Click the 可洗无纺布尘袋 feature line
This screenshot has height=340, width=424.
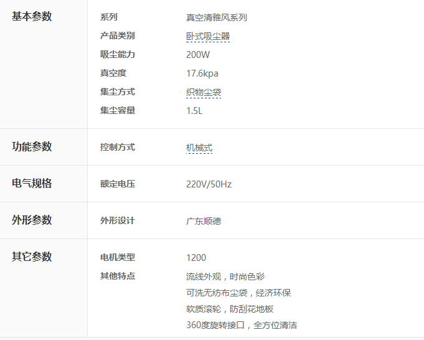238,293
